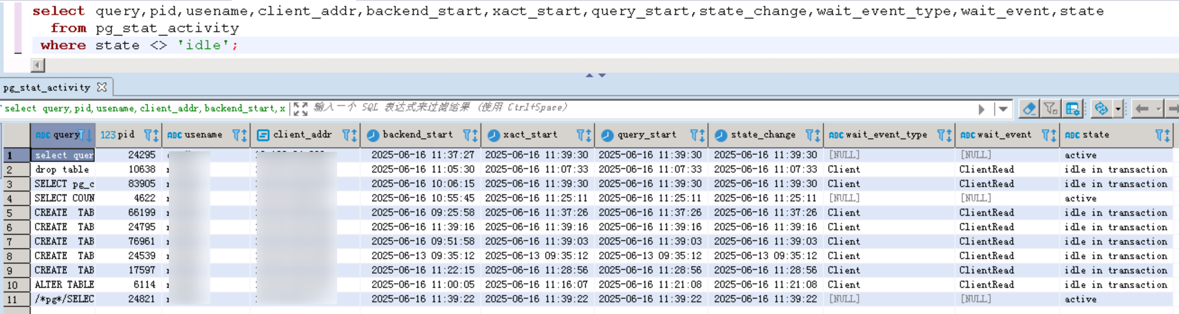Select the xact_start column header label
This screenshot has width=1179, height=314.
(531, 135)
